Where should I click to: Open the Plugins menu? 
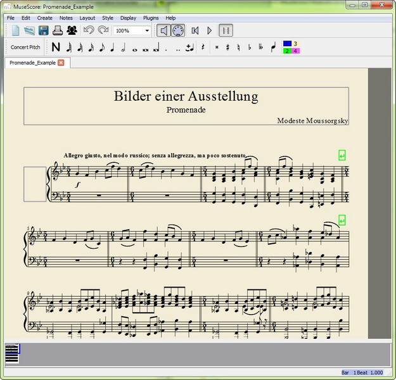(x=151, y=18)
